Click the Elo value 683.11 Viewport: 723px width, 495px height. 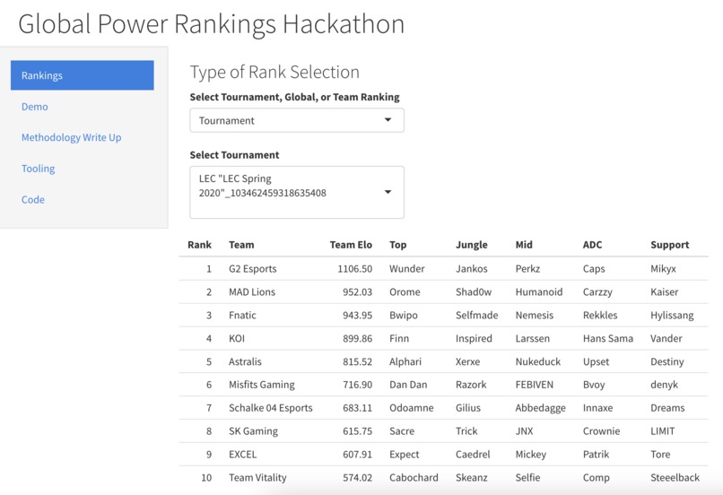[x=357, y=408]
